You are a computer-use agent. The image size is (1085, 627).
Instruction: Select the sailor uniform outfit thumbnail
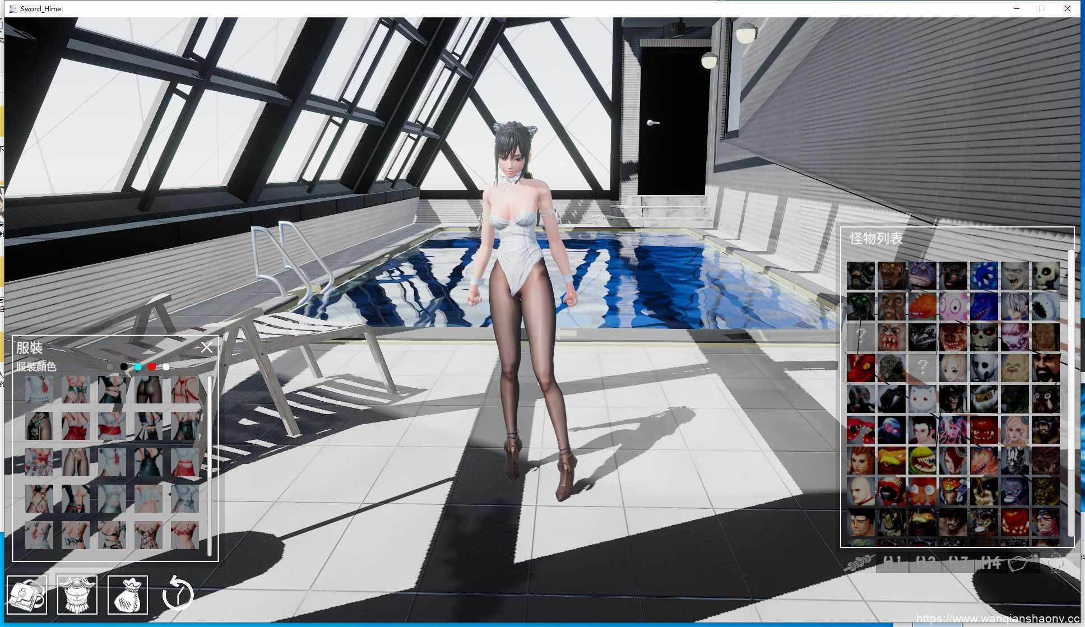(x=39, y=388)
